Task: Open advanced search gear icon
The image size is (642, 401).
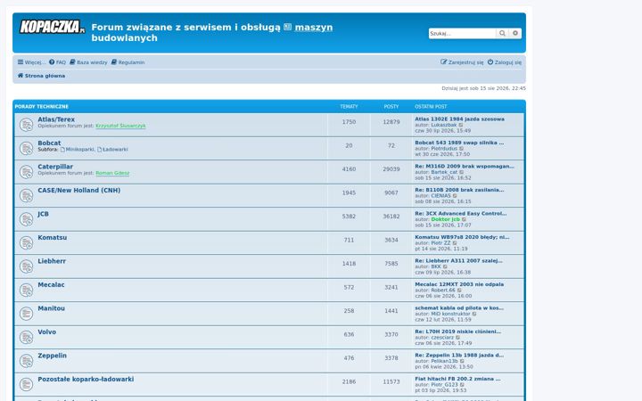Action: [515, 34]
